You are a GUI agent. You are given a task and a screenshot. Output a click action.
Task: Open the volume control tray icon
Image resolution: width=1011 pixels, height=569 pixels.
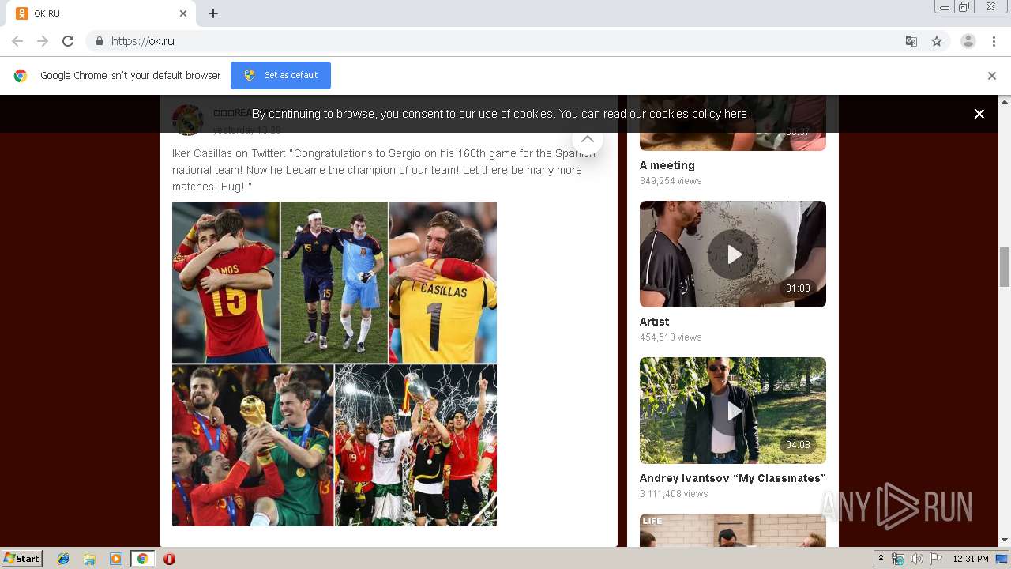click(x=916, y=559)
